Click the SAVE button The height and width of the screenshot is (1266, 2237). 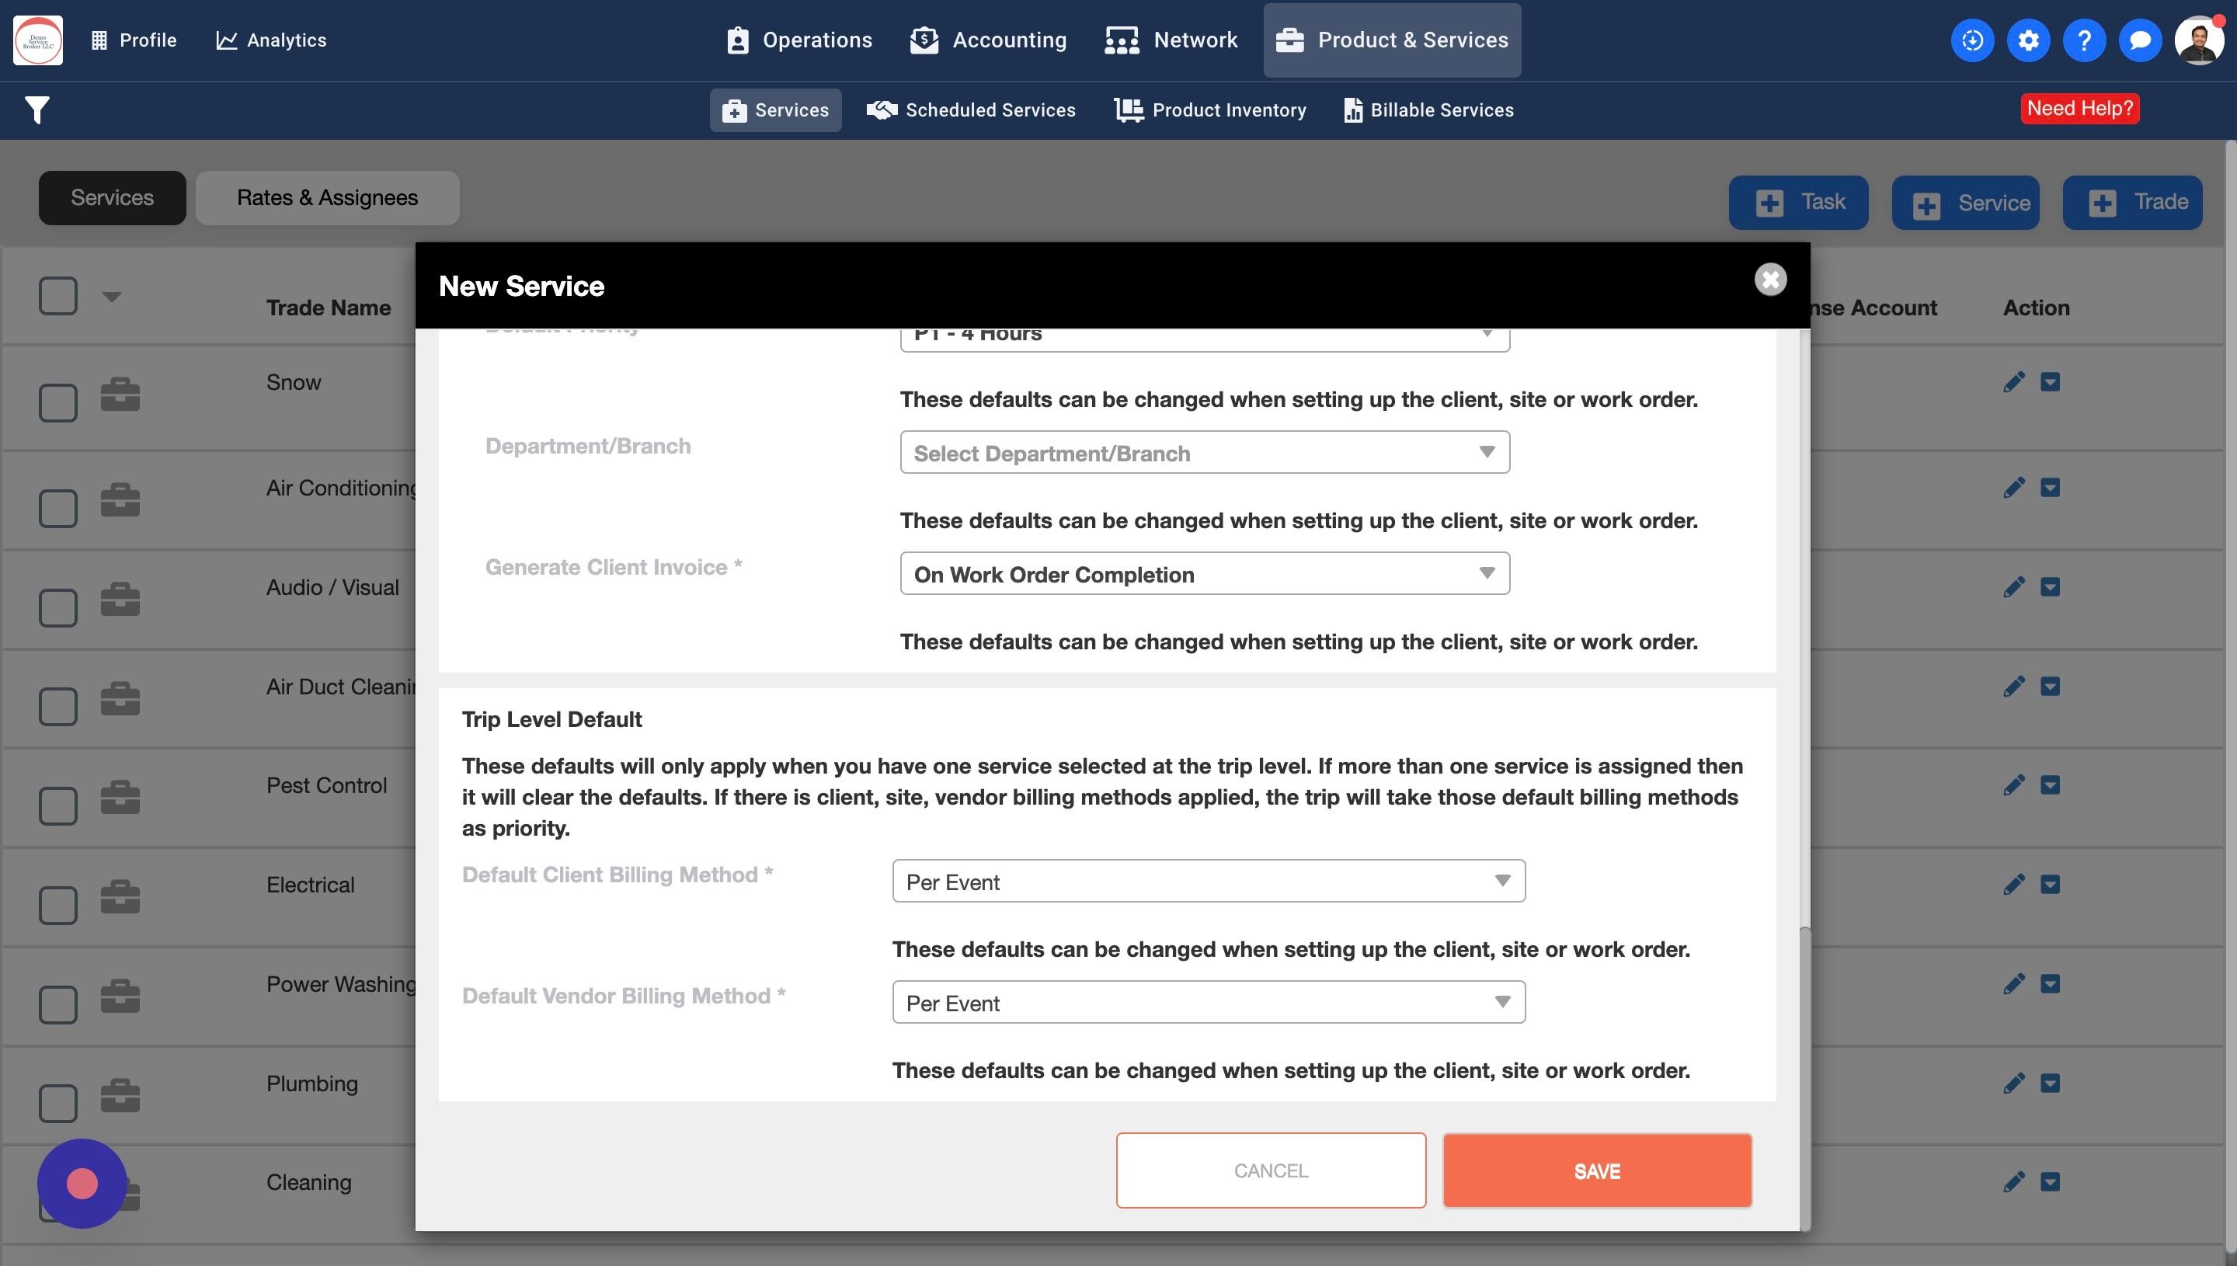pyautogui.click(x=1596, y=1170)
